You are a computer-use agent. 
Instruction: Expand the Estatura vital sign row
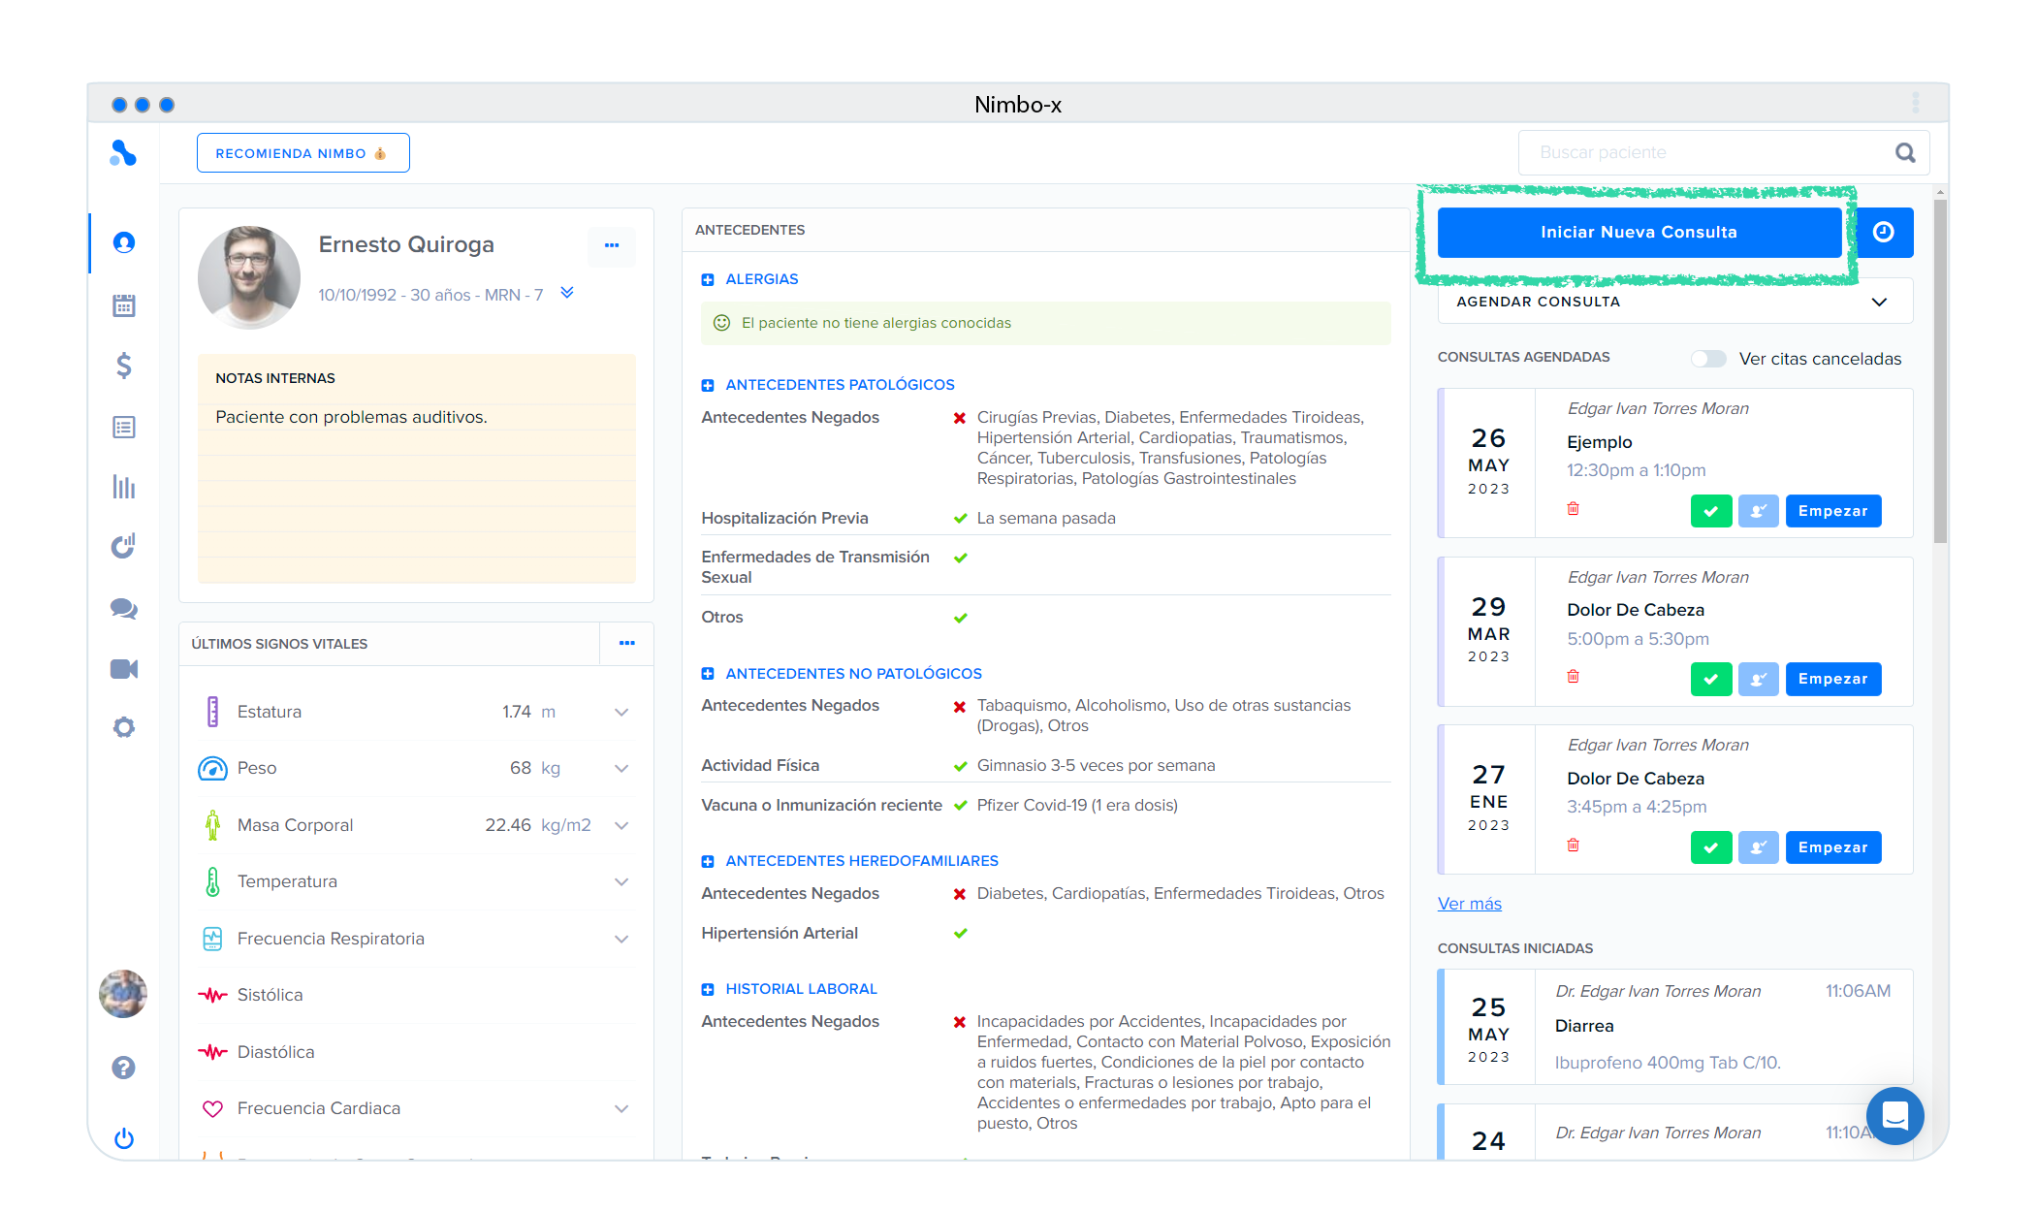pyautogui.click(x=621, y=713)
